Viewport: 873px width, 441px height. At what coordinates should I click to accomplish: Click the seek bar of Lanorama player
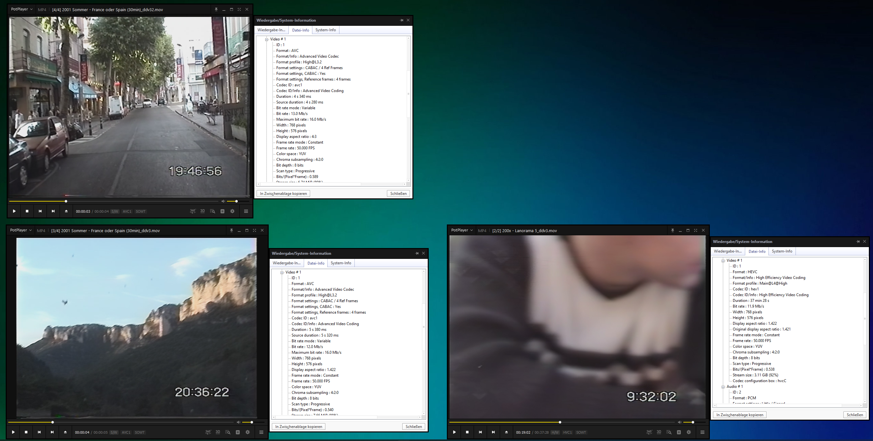coord(610,423)
